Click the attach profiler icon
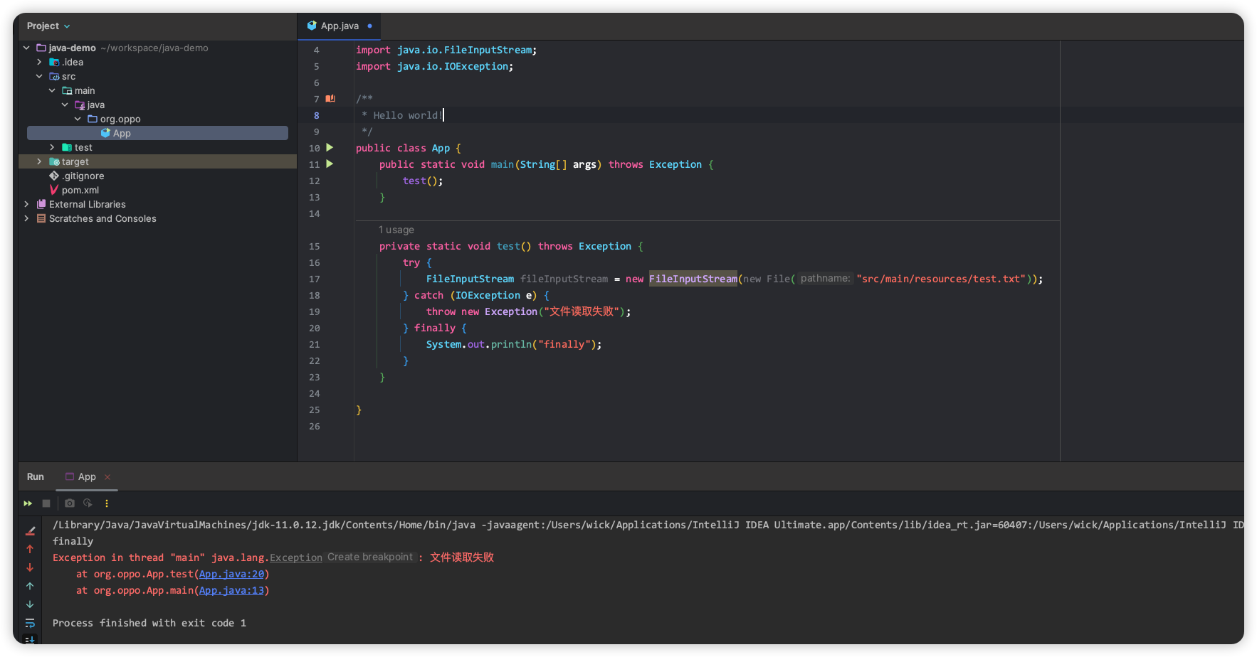The width and height of the screenshot is (1257, 657). pos(88,503)
